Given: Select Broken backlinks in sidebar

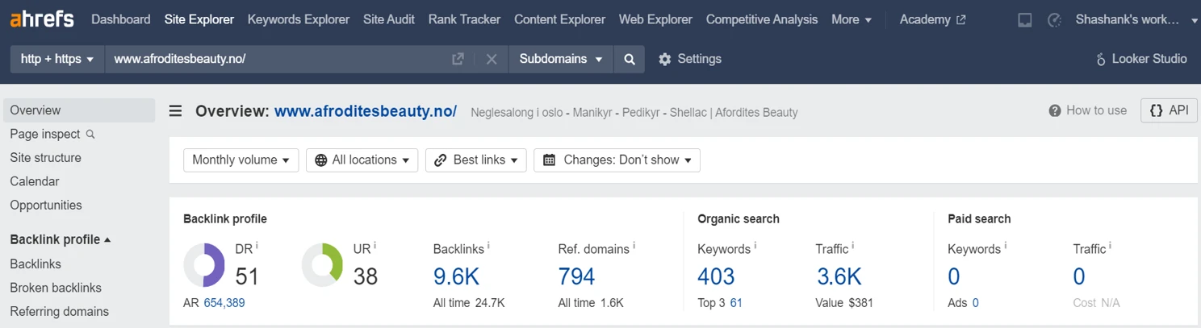Looking at the screenshot, I should 56,288.
